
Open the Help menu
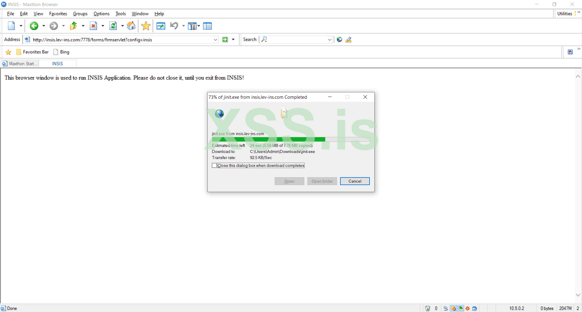[x=159, y=14]
